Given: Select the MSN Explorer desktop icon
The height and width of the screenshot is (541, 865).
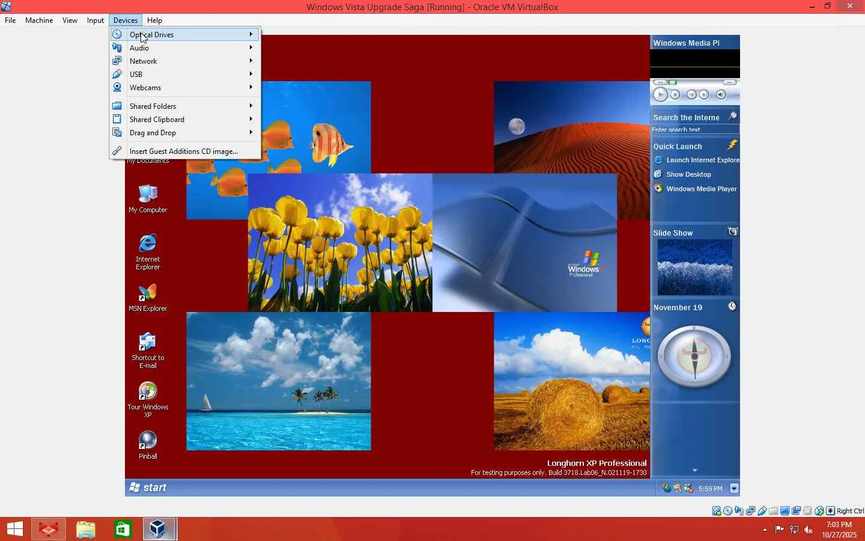Looking at the screenshot, I should click(148, 298).
